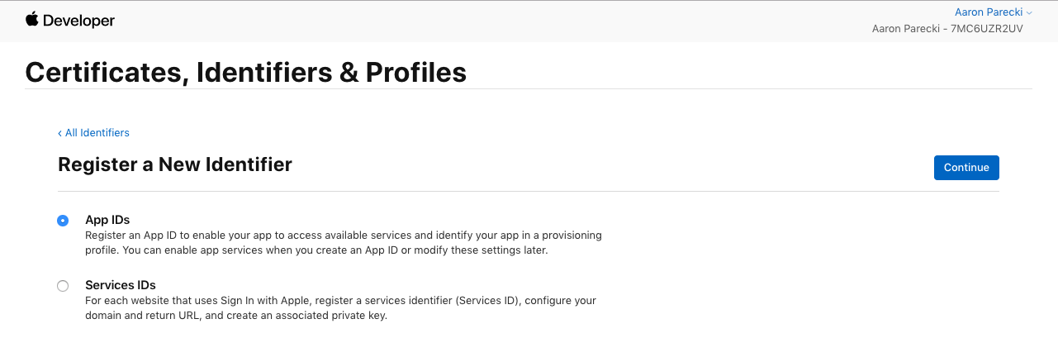
Task: Click the empty gray header bar area
Action: pos(496,21)
